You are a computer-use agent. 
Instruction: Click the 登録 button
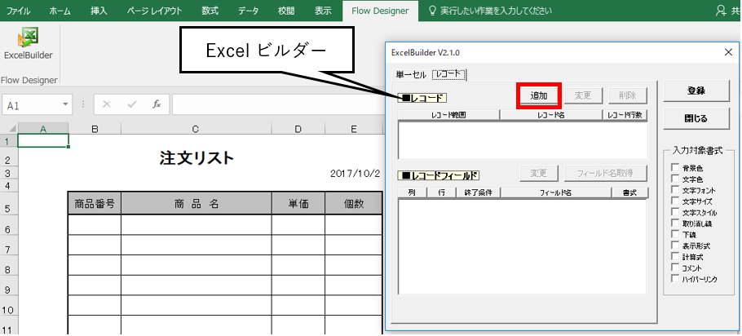[x=696, y=91]
